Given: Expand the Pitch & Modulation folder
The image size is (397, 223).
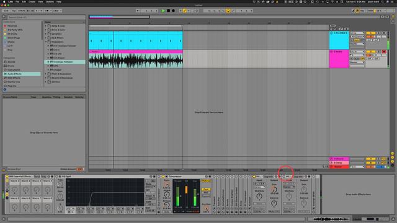Looking at the screenshot, I should point(46,74).
